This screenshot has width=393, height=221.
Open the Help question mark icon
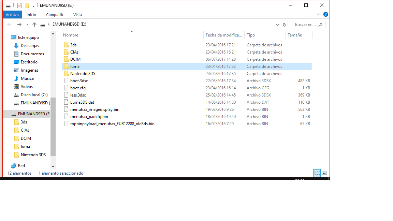click(x=325, y=15)
